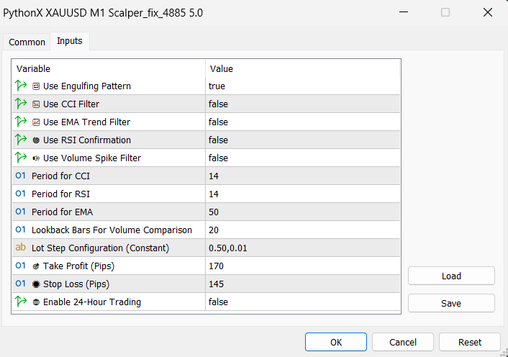
Task: Click the Variable column header
Action: [108, 68]
